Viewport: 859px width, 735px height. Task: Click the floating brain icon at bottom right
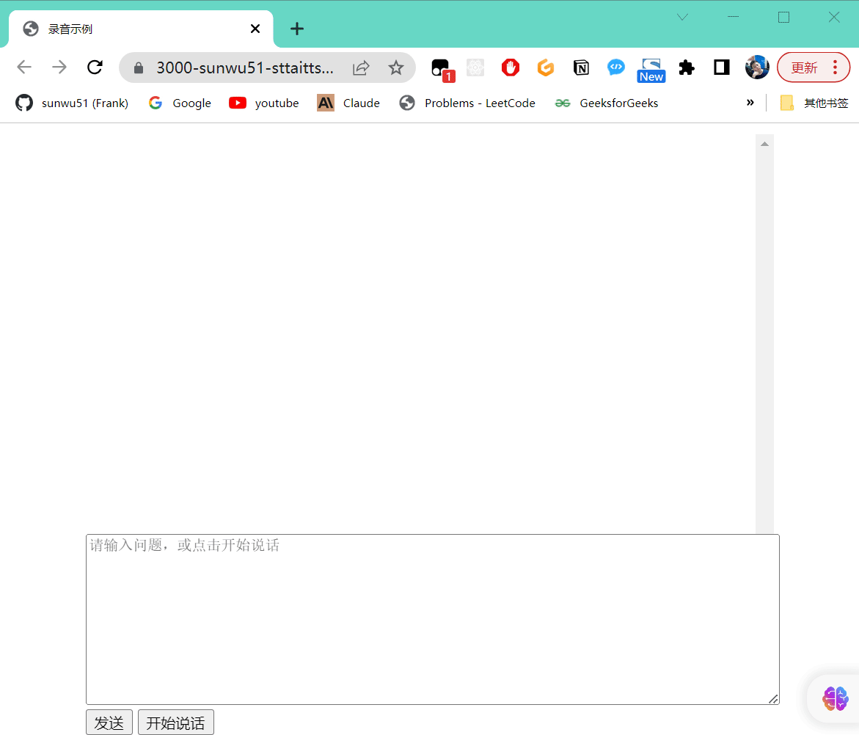pos(836,698)
